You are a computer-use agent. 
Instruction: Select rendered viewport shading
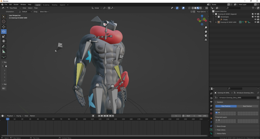click(201, 8)
